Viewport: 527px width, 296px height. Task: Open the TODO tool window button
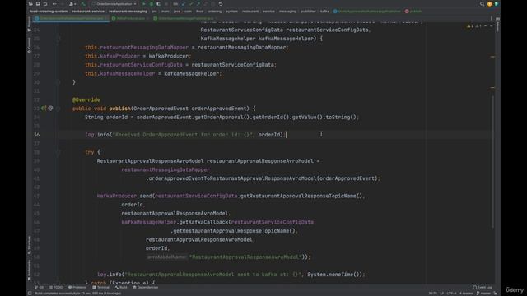56,287
